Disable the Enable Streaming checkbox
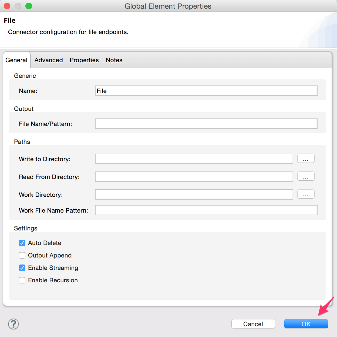This screenshot has height=337, width=337. click(x=22, y=268)
